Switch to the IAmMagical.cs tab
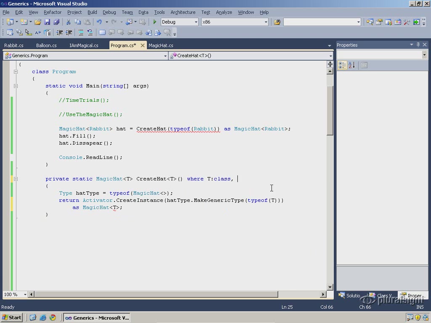 84,45
